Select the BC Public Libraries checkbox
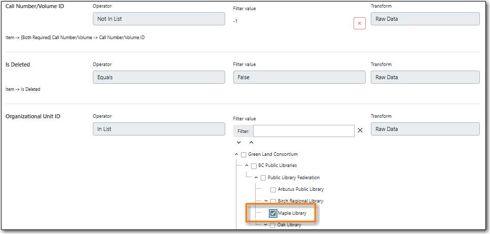The width and height of the screenshot is (490, 234). [254, 166]
